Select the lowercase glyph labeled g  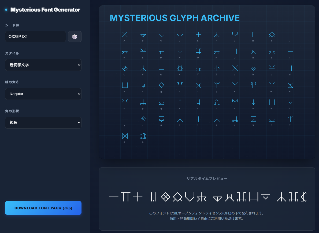tap(162, 85)
